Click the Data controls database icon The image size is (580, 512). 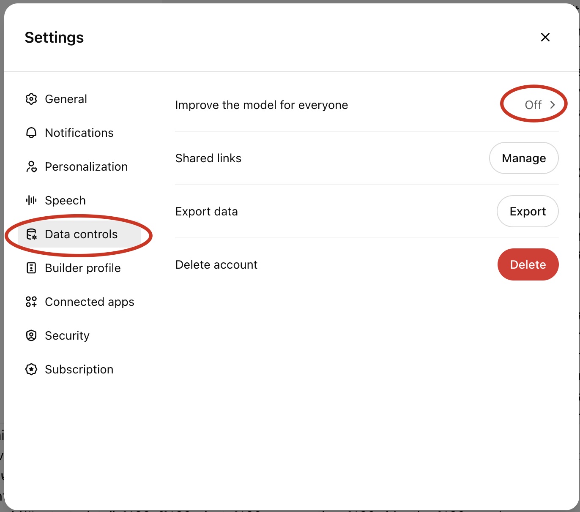pyautogui.click(x=31, y=234)
